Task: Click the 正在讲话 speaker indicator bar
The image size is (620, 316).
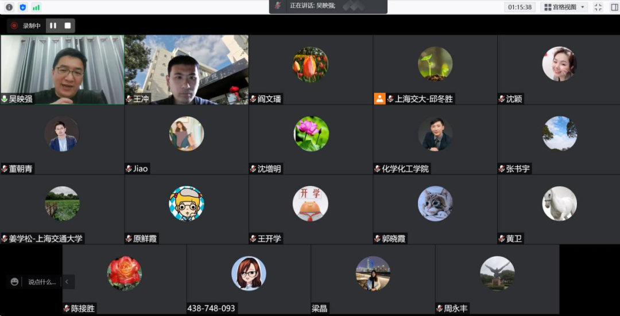Action: [x=328, y=6]
